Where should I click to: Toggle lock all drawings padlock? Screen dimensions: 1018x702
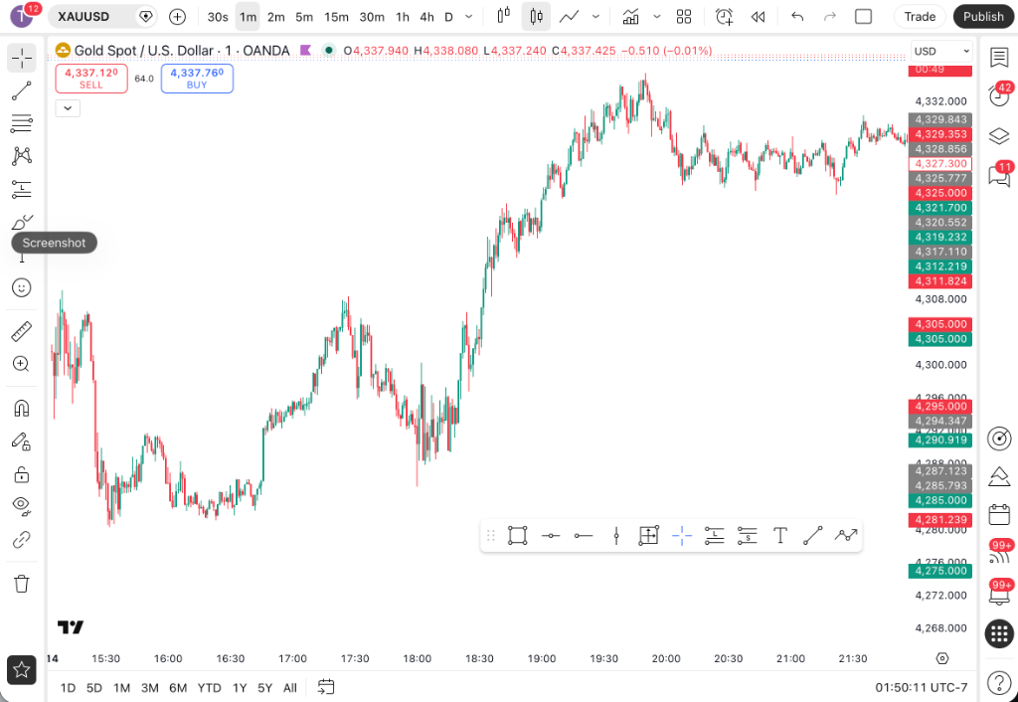tap(22, 474)
